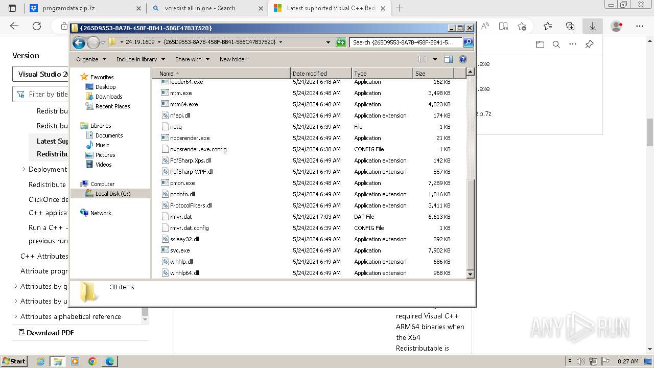Expand address bar history dropdown arrow
This screenshot has width=654, height=368.
pos(328,42)
